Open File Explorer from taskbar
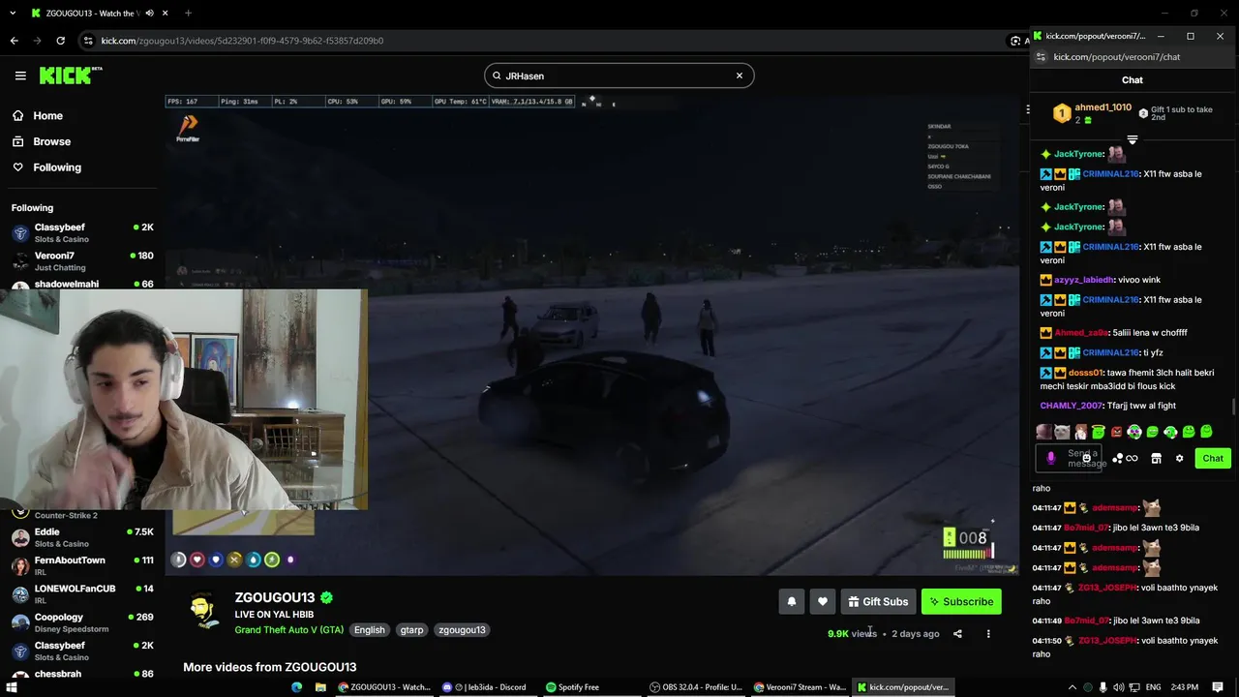 click(x=320, y=687)
